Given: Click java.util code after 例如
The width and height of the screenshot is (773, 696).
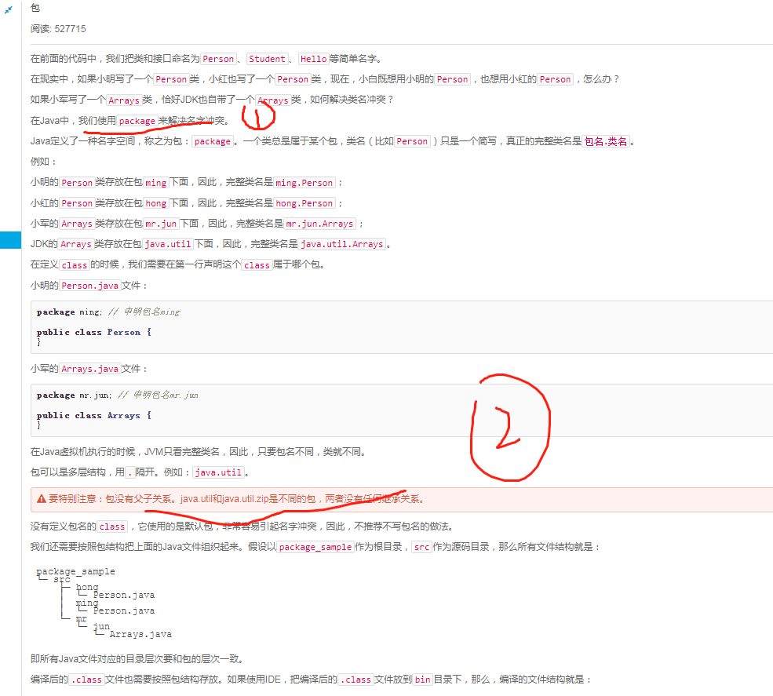Looking at the screenshot, I should [x=218, y=472].
